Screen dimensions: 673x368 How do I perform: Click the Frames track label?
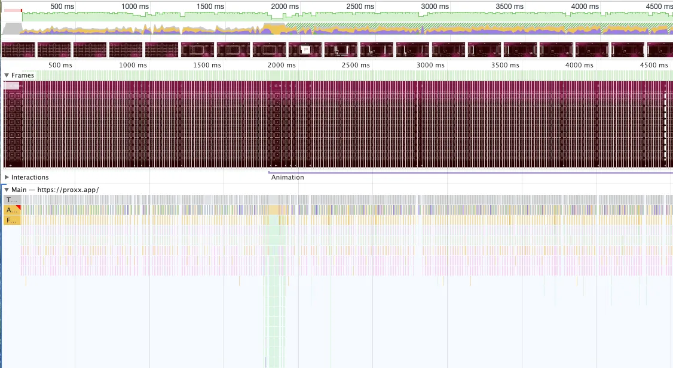click(24, 75)
